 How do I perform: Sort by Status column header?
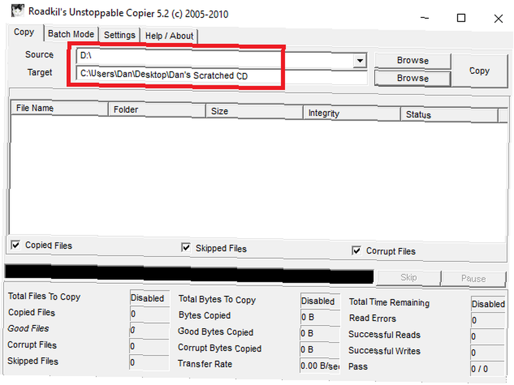(449, 115)
